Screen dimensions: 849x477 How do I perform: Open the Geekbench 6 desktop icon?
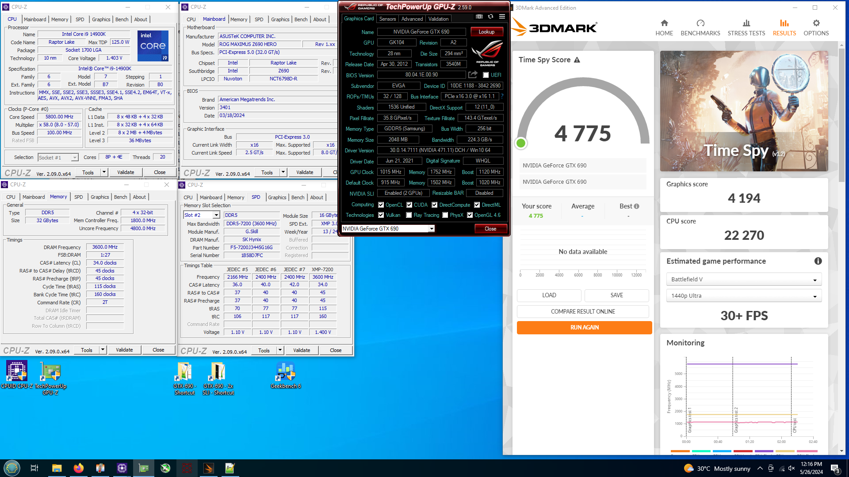click(x=286, y=375)
